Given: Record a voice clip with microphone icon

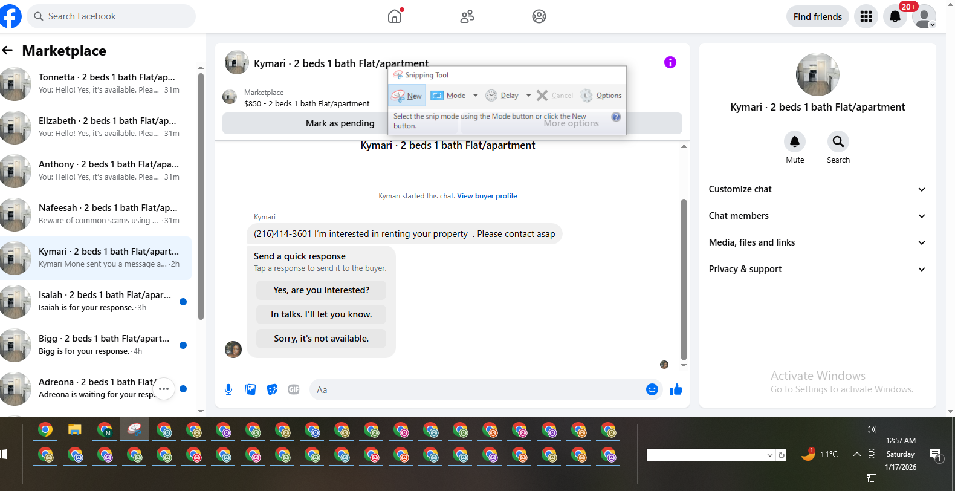Looking at the screenshot, I should click(x=228, y=390).
